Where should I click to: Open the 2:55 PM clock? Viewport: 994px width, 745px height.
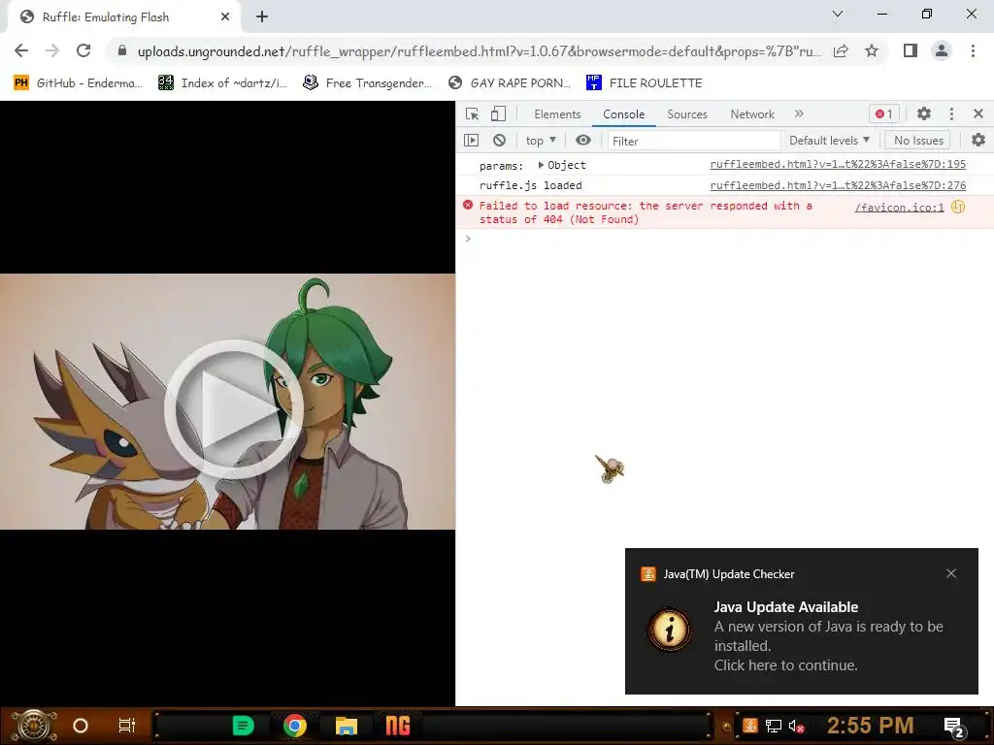[871, 726]
